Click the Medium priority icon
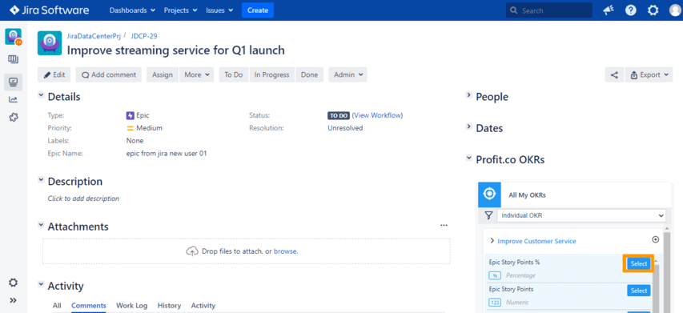 point(130,128)
